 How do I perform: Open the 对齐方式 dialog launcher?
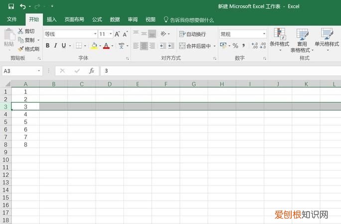[x=215, y=58]
